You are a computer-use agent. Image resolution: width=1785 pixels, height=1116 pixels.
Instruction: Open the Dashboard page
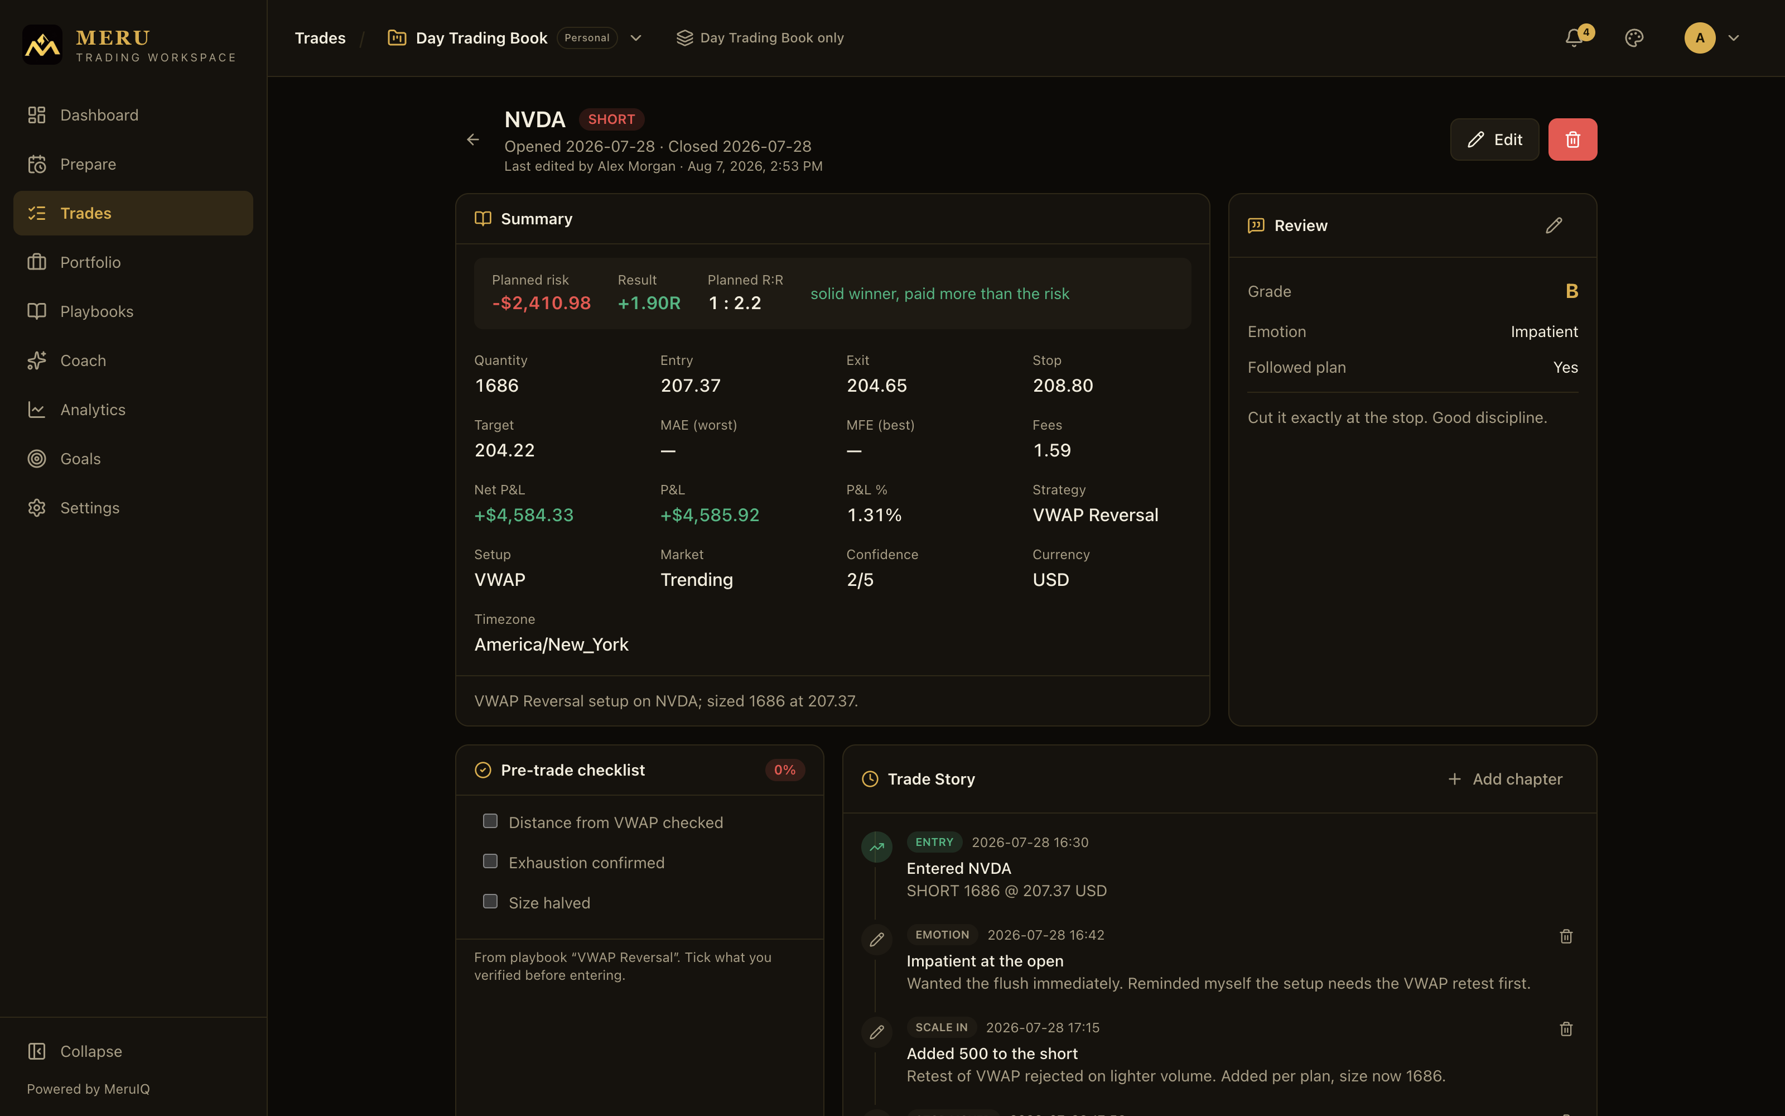(133, 115)
